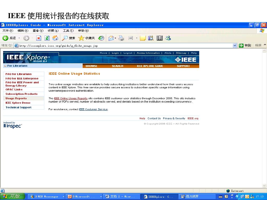Click the Start (开始) button
Viewport: 267px width, 200px height.
12,197
